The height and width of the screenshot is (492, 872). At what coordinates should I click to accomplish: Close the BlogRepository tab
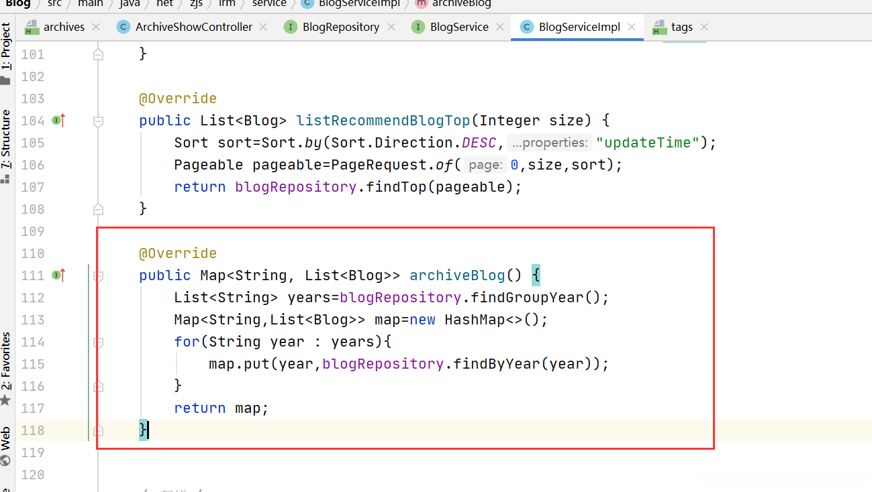coord(391,27)
